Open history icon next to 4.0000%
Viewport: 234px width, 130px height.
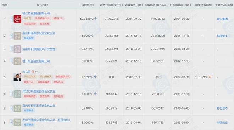coord(95,94)
